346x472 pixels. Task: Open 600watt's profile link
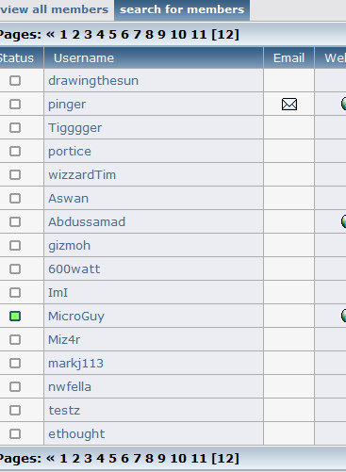74,269
